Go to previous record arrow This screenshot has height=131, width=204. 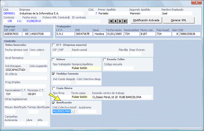[x=115, y=21]
